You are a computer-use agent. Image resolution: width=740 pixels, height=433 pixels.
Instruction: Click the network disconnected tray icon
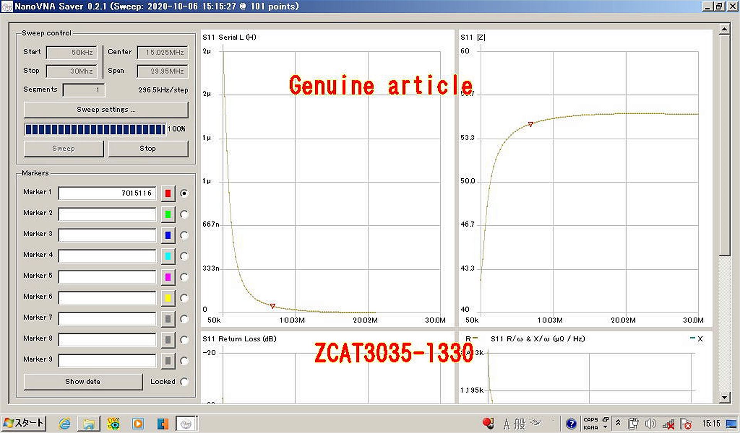669,424
